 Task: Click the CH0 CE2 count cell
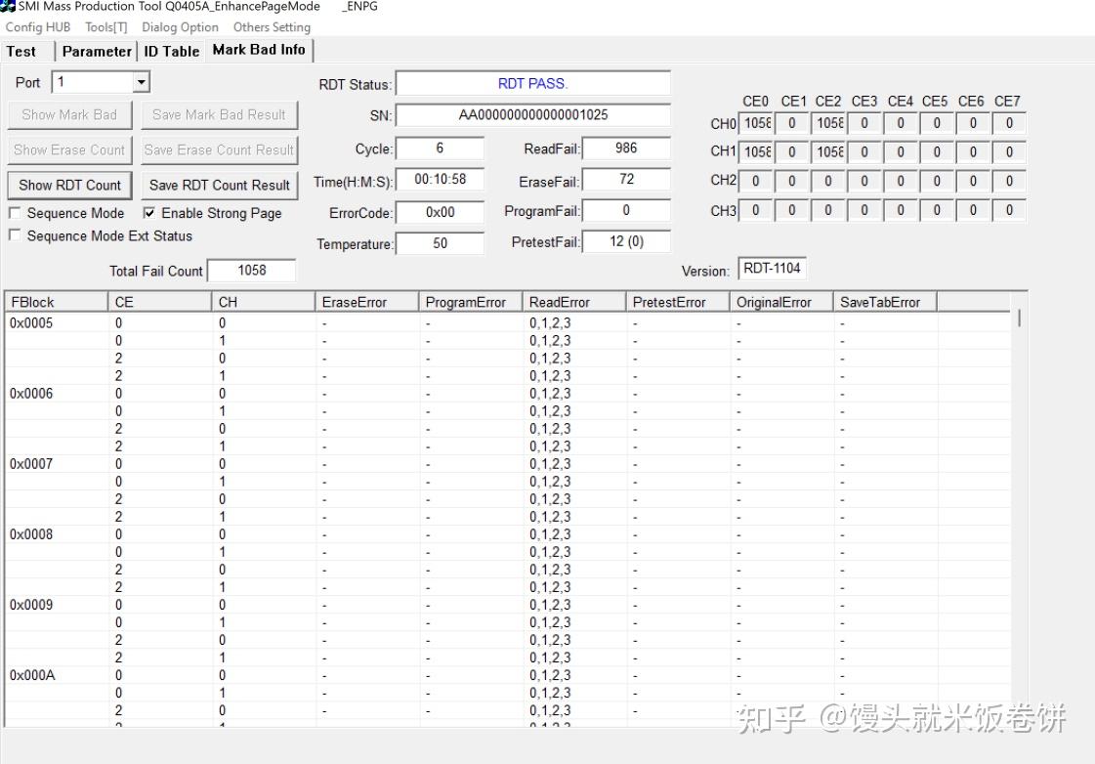tap(829, 124)
